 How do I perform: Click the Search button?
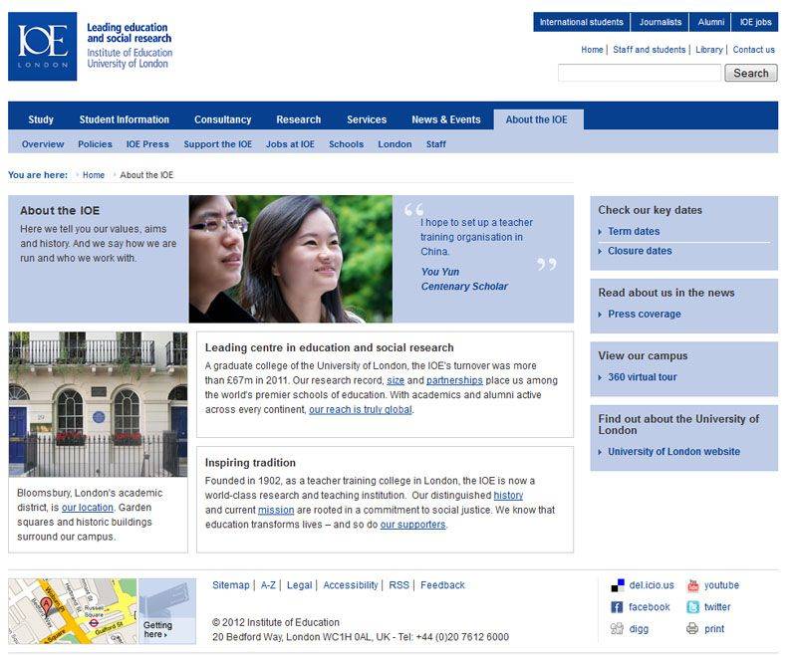(750, 73)
